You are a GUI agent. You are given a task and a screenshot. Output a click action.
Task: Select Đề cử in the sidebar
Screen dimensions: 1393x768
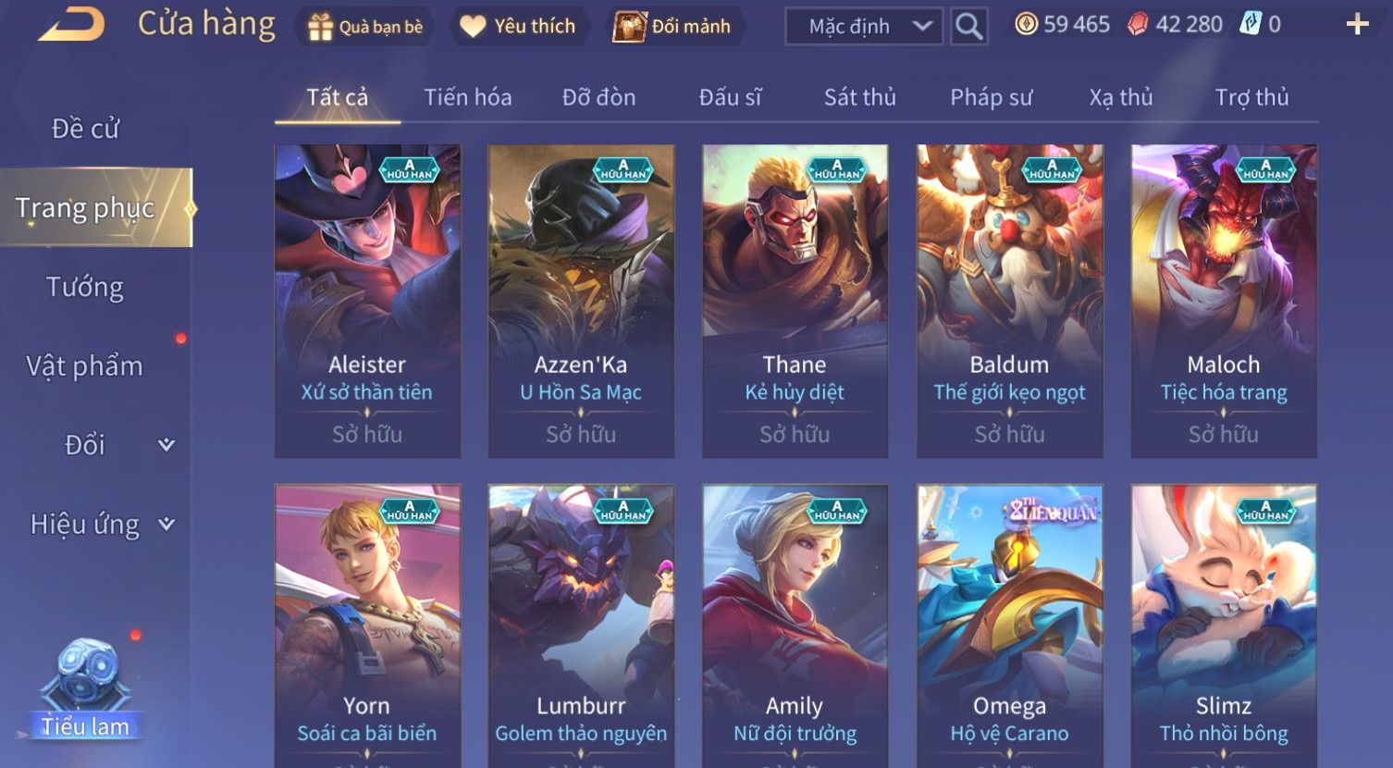point(85,129)
